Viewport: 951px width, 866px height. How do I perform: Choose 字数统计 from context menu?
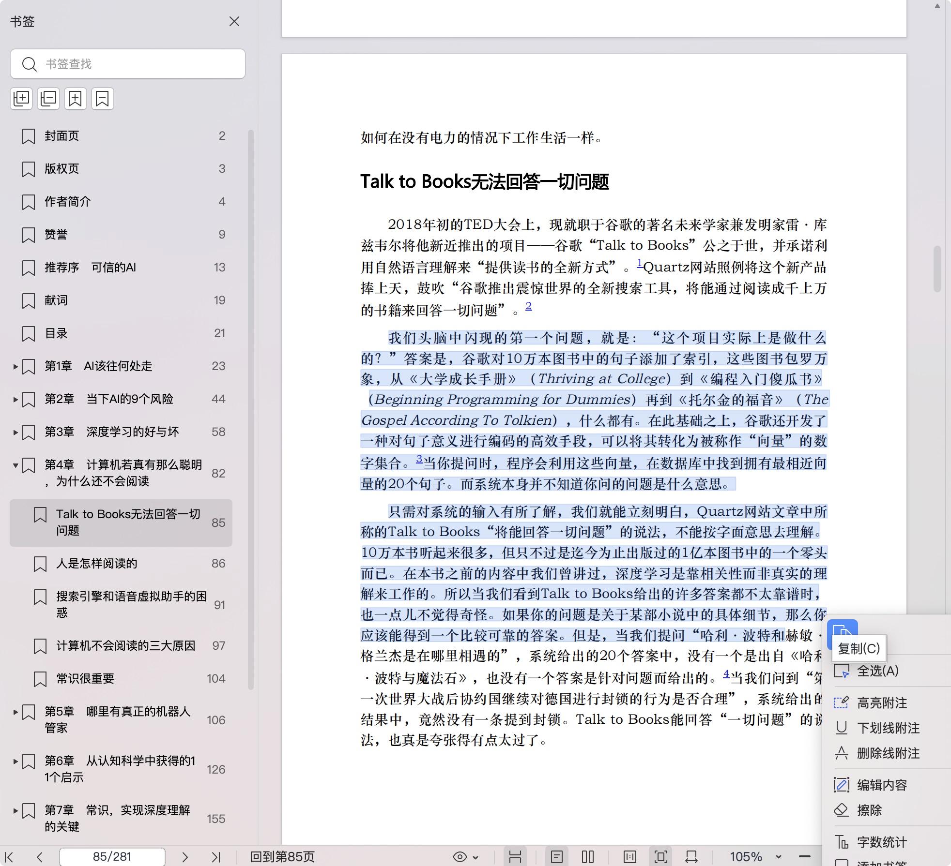(882, 842)
